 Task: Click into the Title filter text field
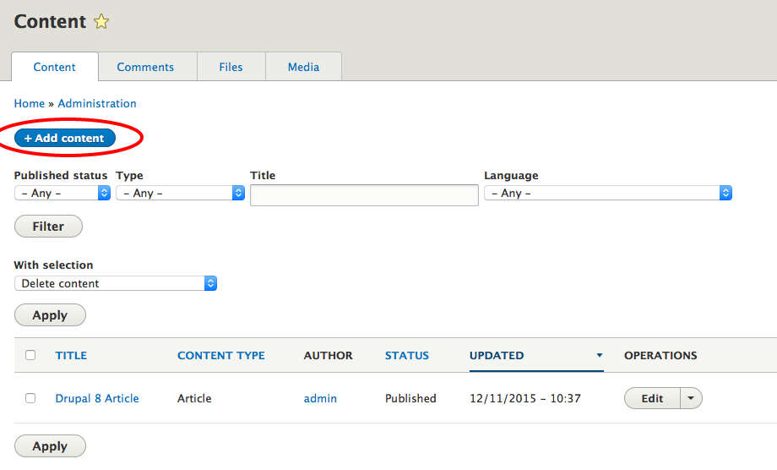click(x=364, y=194)
